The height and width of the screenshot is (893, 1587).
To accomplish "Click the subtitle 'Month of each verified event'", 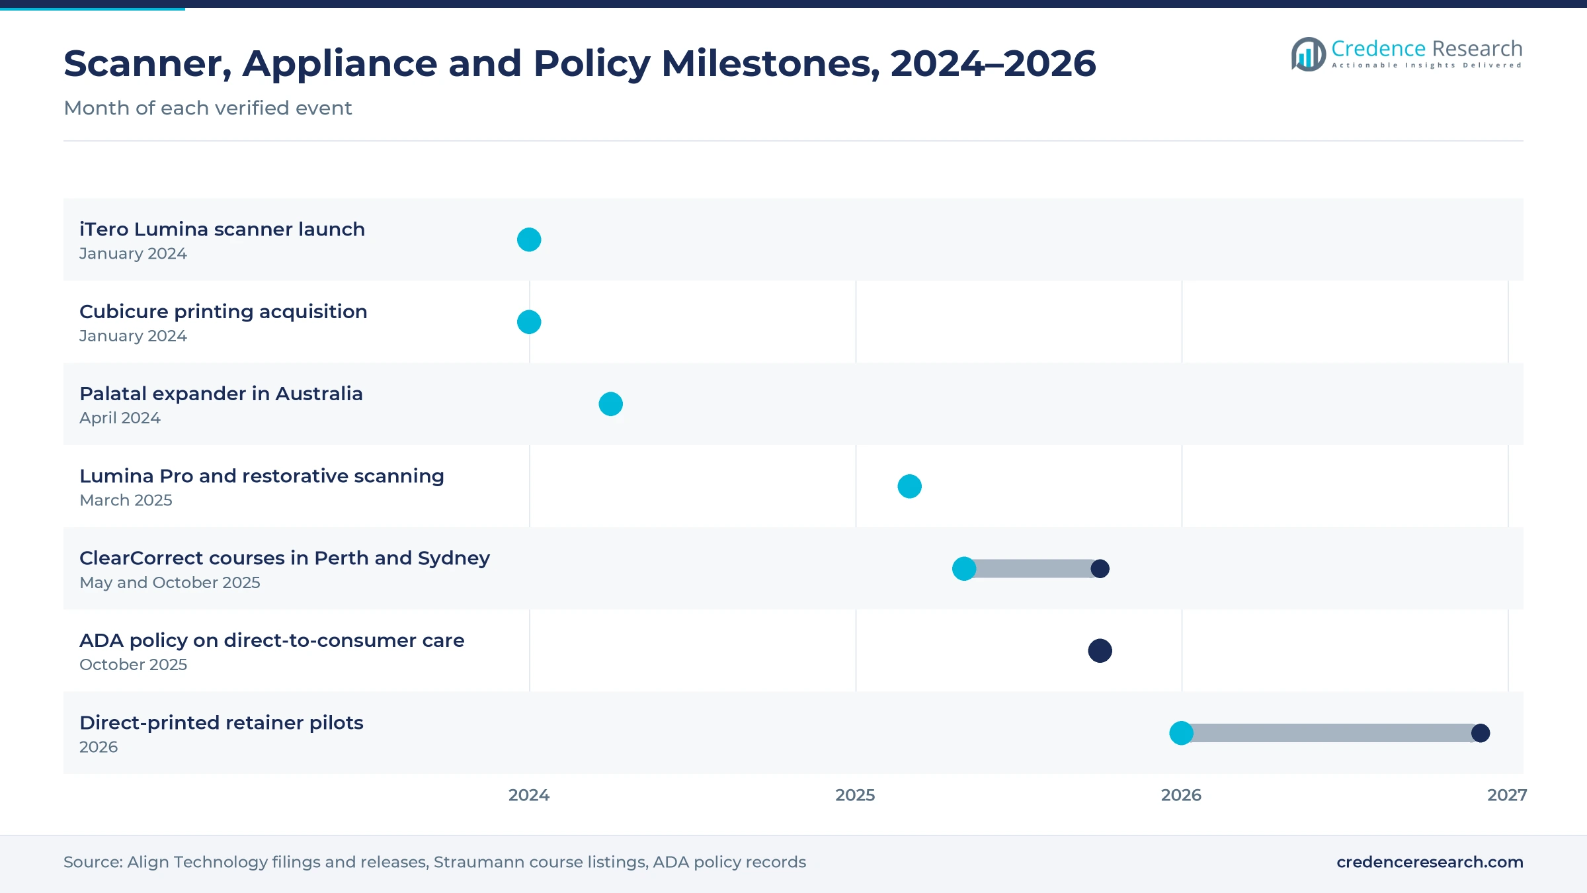I will 208,108.
